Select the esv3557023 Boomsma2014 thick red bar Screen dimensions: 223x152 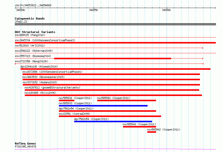113,58
